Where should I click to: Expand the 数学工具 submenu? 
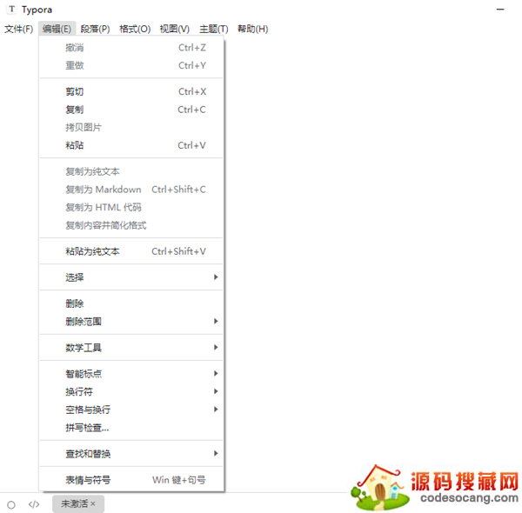pos(132,348)
